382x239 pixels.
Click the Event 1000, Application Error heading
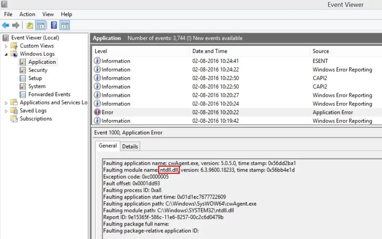(x=128, y=133)
